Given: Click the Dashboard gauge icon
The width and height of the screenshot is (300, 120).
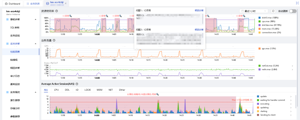Looking at the screenshot, I should 6,4.
